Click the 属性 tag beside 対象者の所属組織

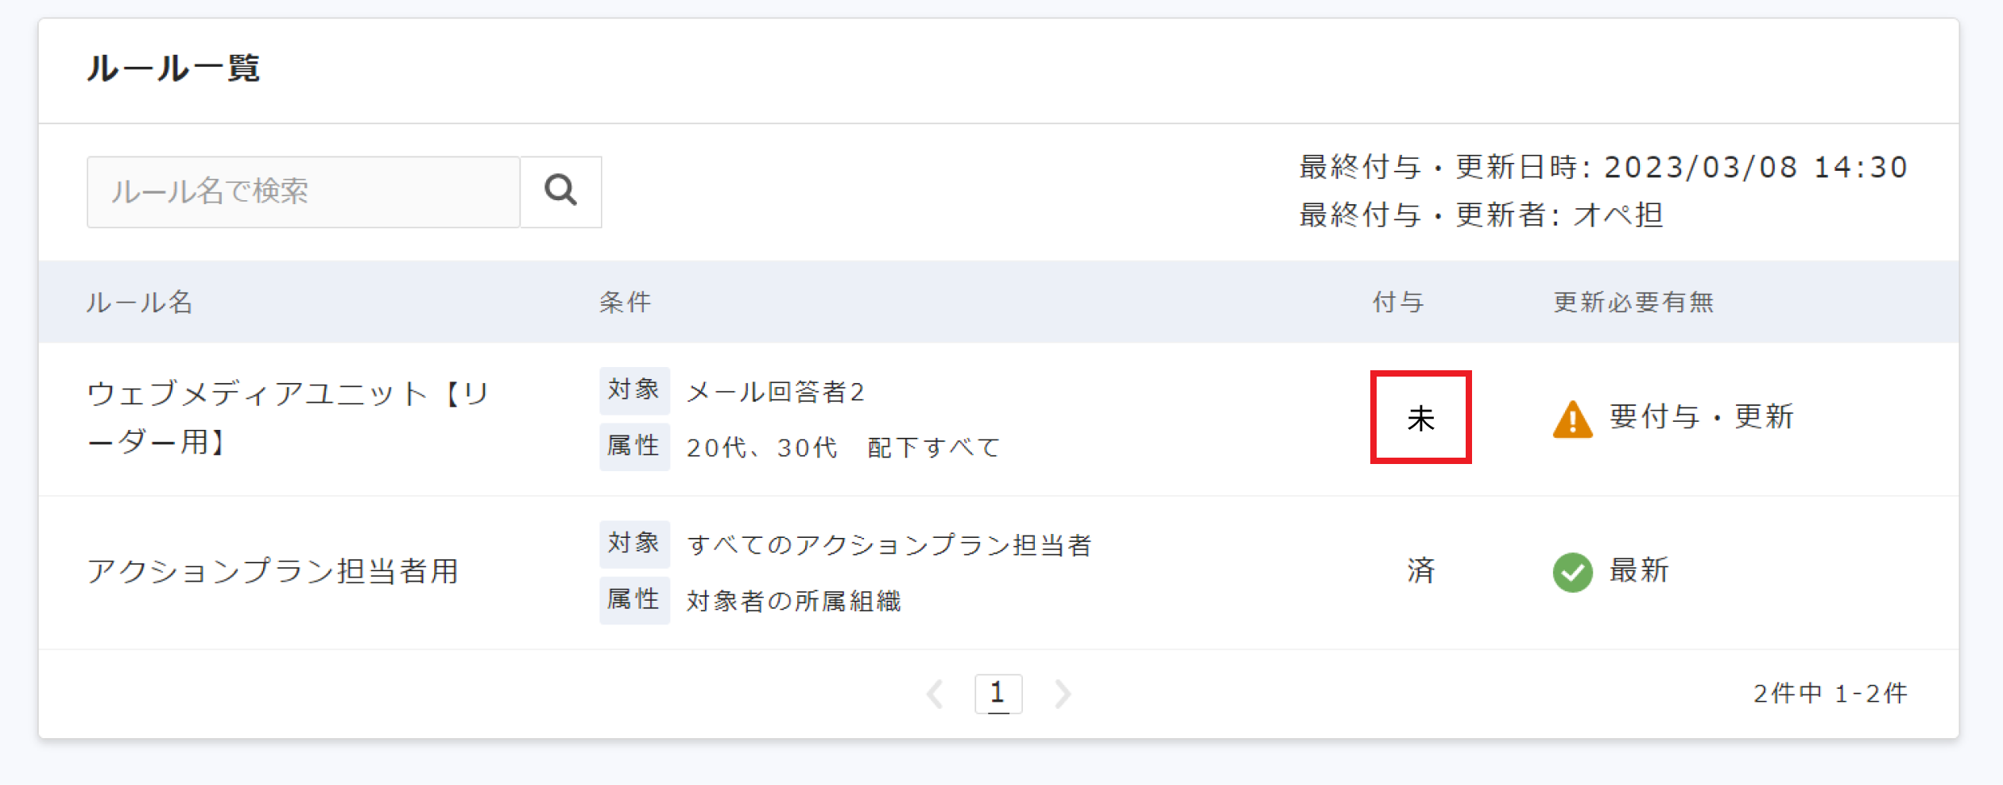(x=633, y=600)
